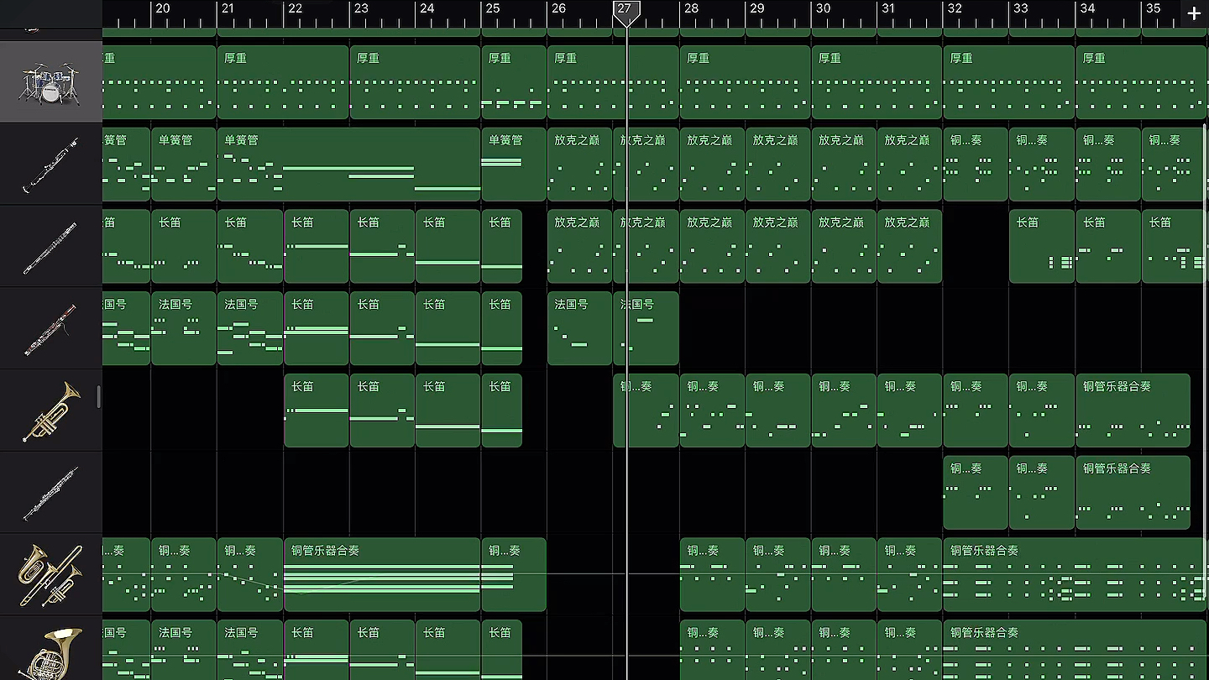This screenshot has height=680, width=1209.
Task: Select the long 单簧管 region starting at bar 21
Action: tap(348, 165)
